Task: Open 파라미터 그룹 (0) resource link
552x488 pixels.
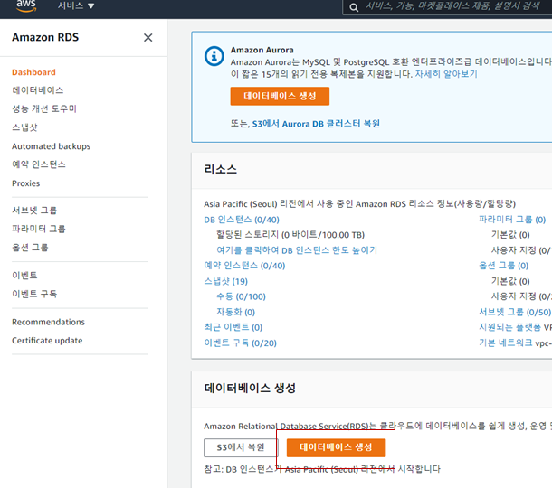Action: [512, 220]
